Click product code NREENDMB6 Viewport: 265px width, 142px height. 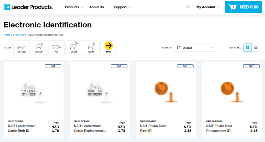coord(214,121)
